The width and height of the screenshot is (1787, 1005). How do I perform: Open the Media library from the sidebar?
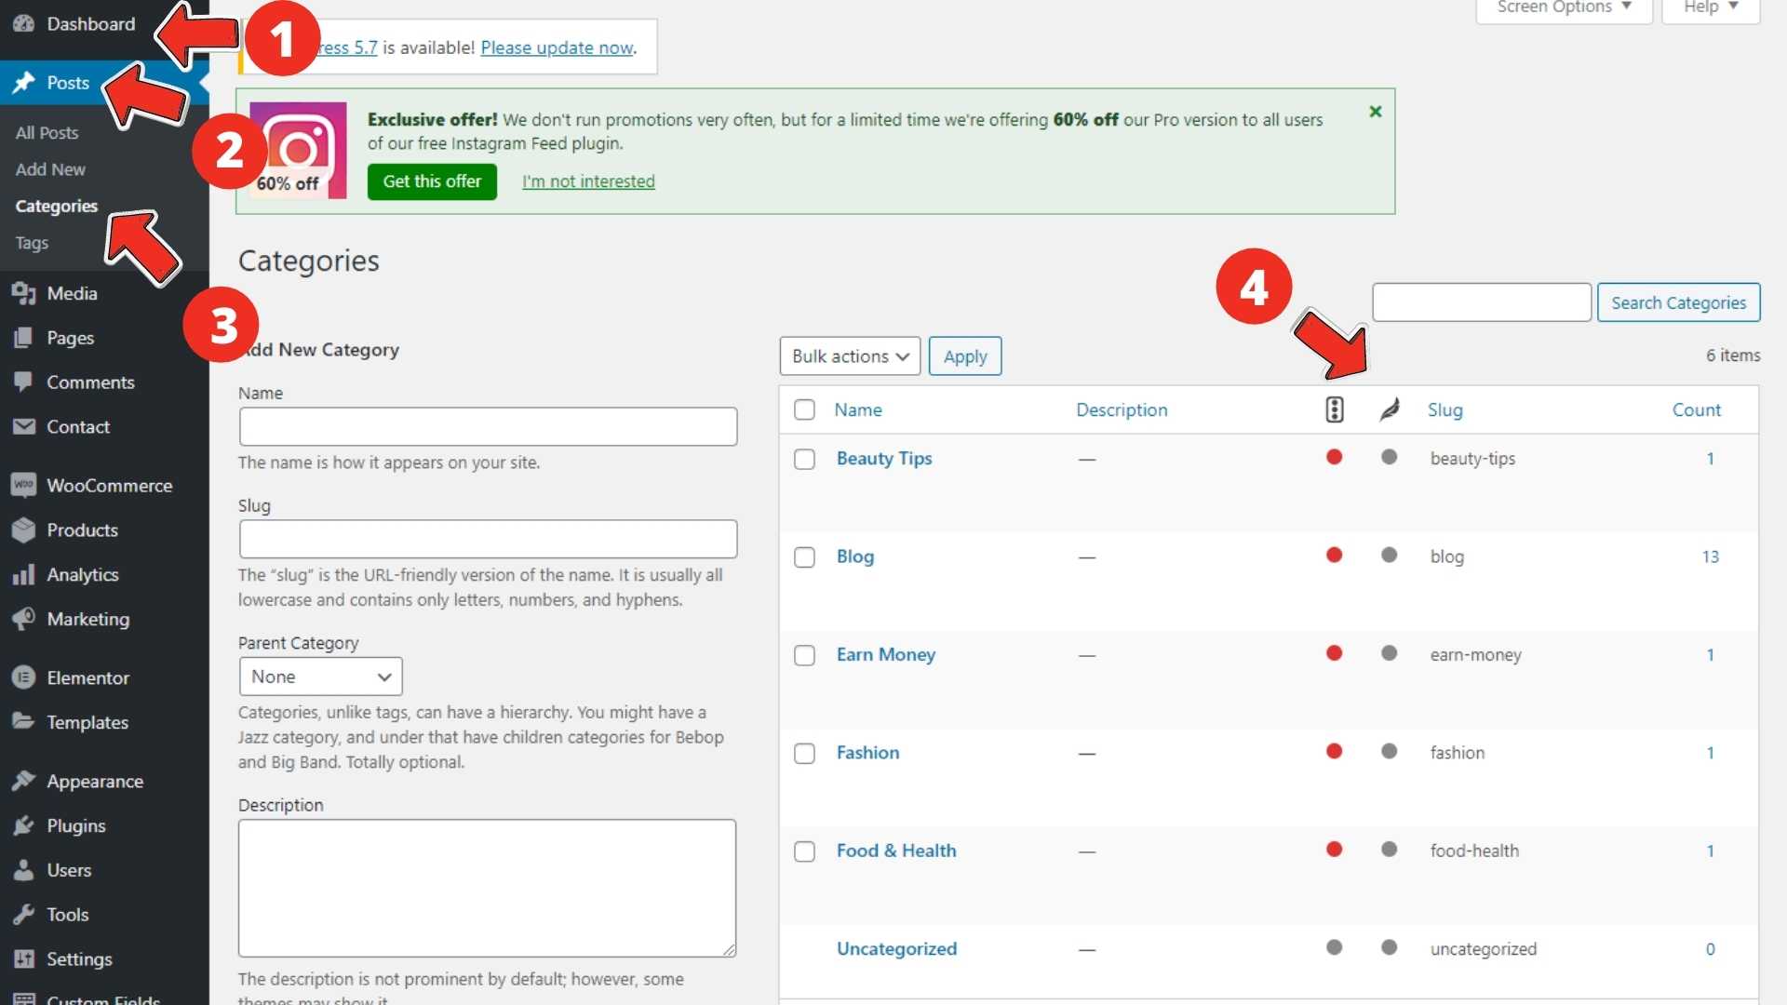[70, 293]
